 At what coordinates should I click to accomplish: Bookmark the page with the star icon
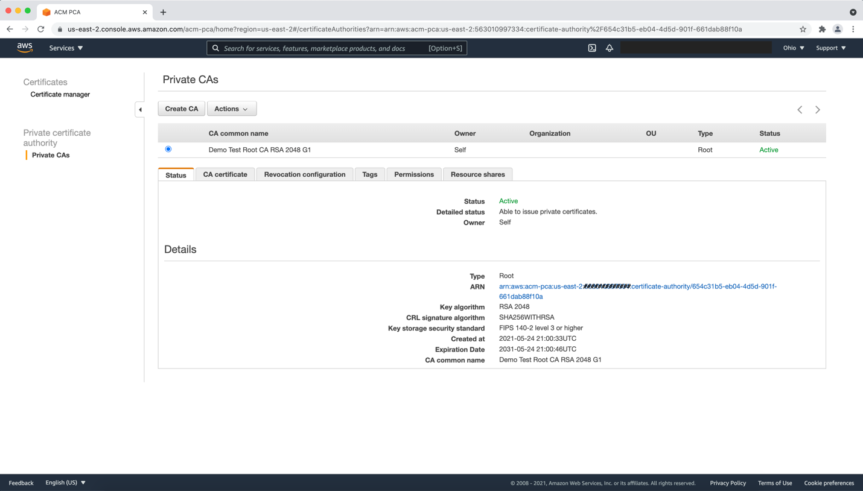pos(803,28)
